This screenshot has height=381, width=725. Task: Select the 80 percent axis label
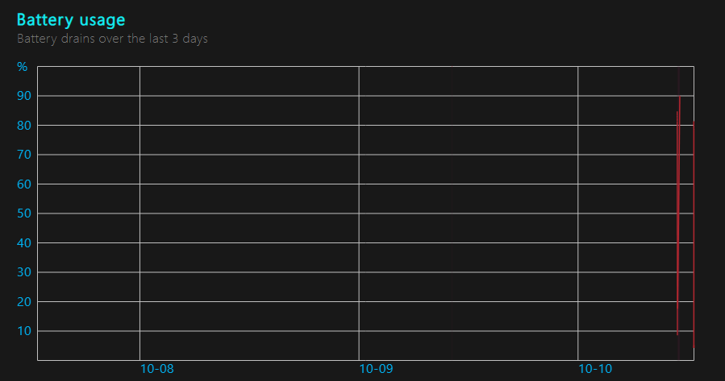click(24, 125)
